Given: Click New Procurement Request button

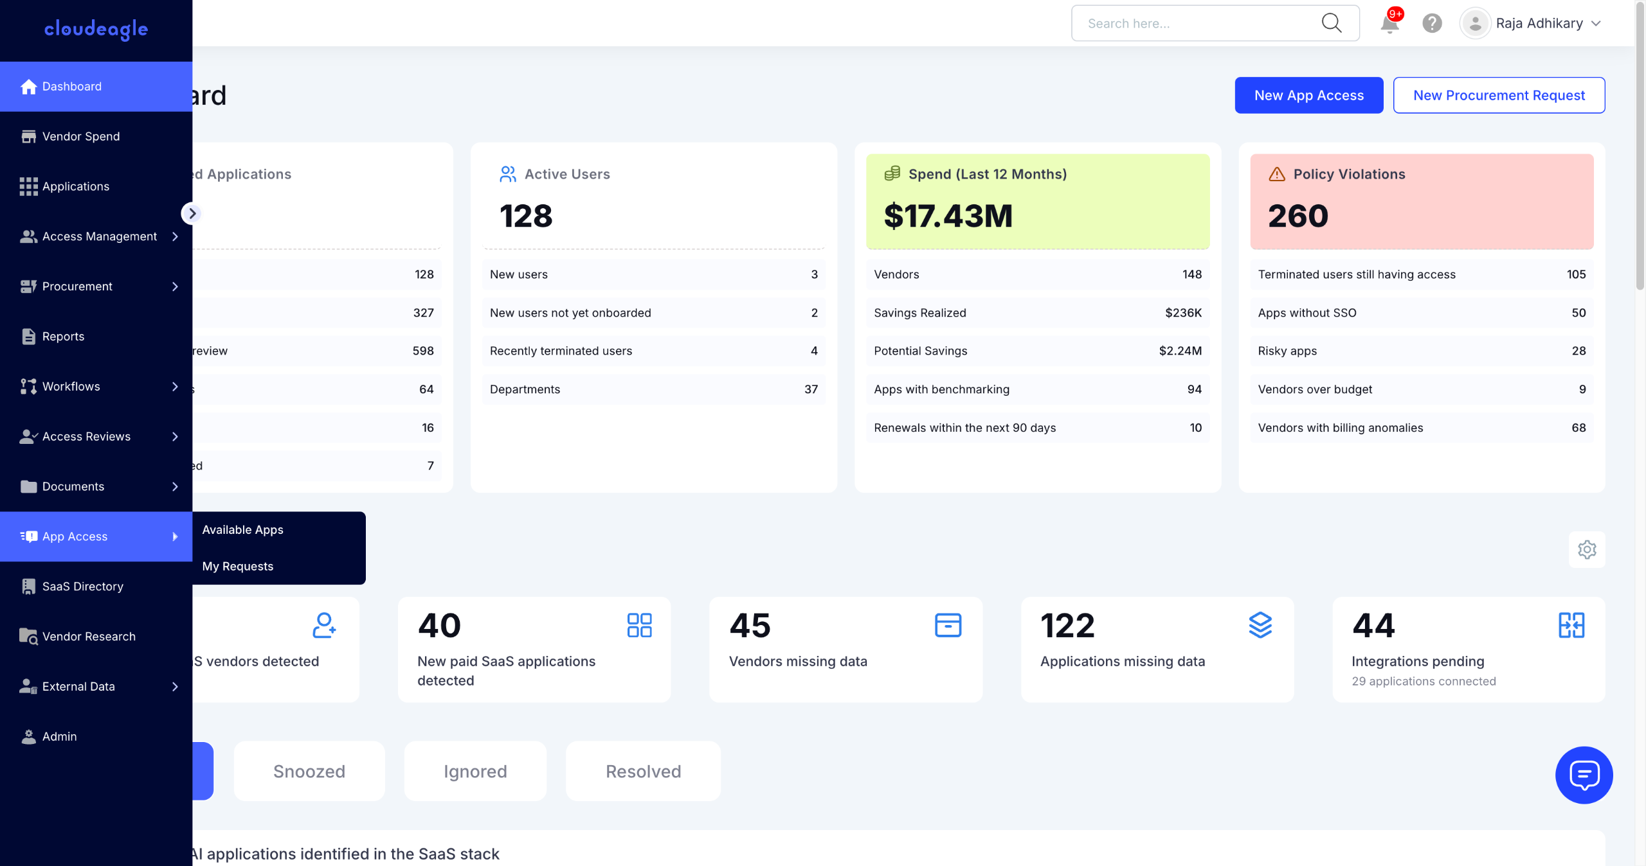Looking at the screenshot, I should [x=1499, y=96].
